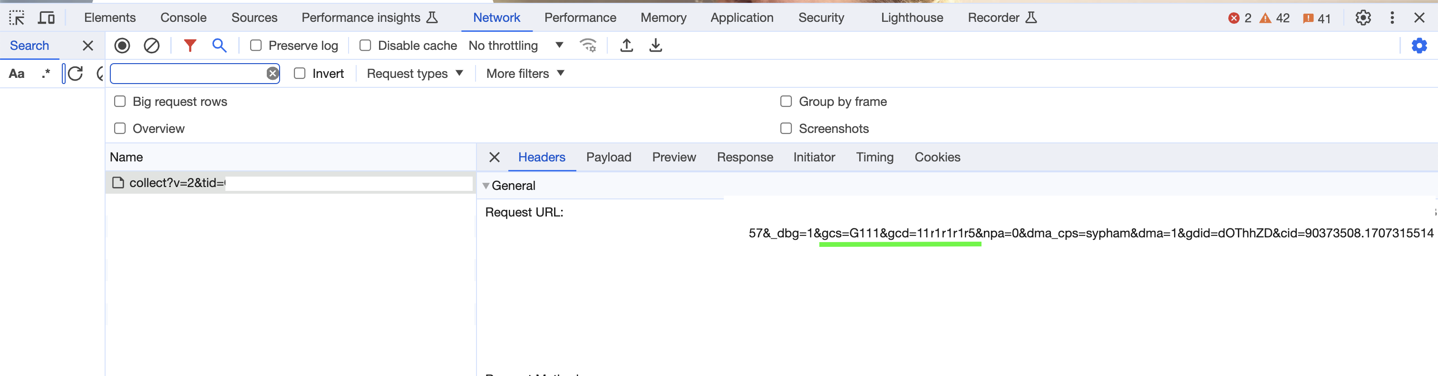Click the inspect element picker icon
Screen dimensions: 1438x376
(x=17, y=18)
